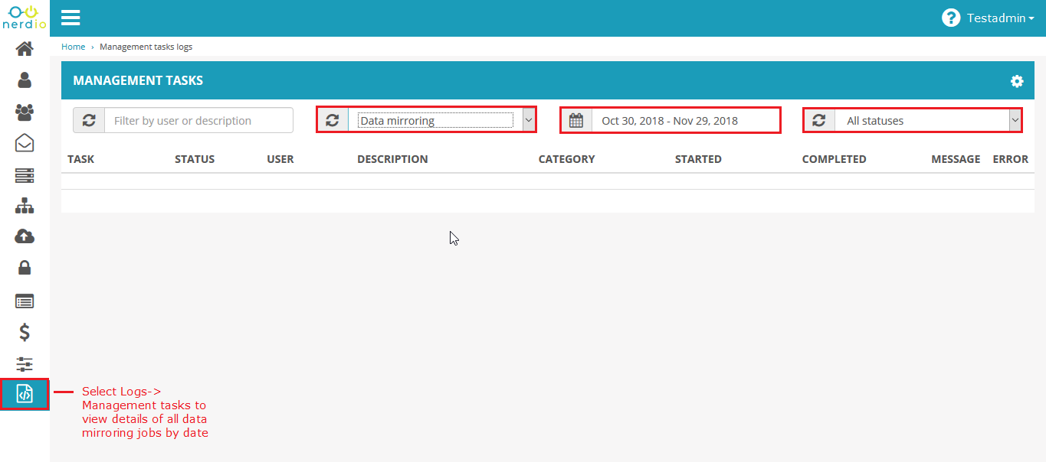
Task: Click the refresh icon beside Data mirroring
Action: click(x=333, y=120)
